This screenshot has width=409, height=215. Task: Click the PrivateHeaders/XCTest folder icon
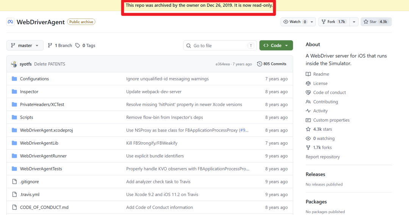tap(14, 104)
